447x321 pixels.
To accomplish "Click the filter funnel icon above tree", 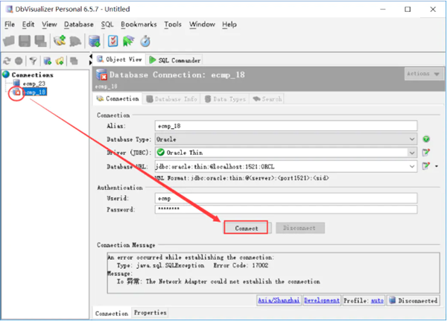I will point(33,60).
